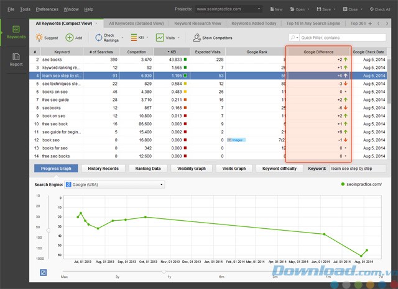The height and width of the screenshot is (289, 398).
Task: Click the time range slider handle
Action: click(164, 271)
